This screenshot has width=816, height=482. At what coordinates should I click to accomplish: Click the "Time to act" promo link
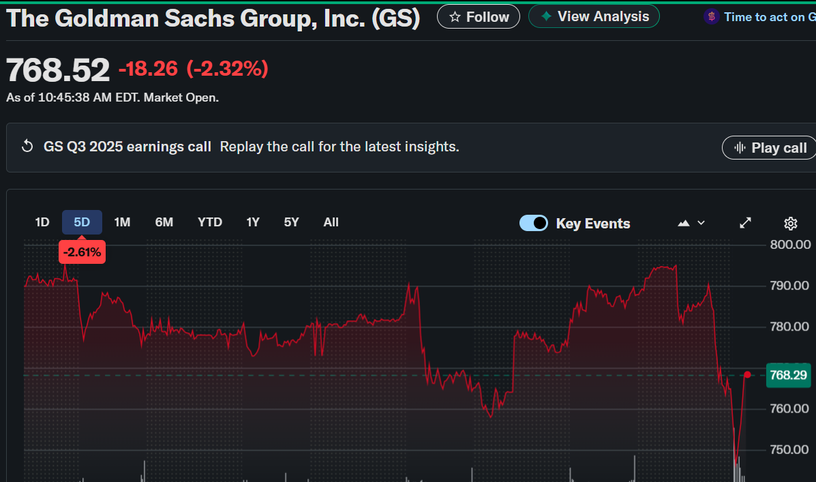click(x=767, y=17)
